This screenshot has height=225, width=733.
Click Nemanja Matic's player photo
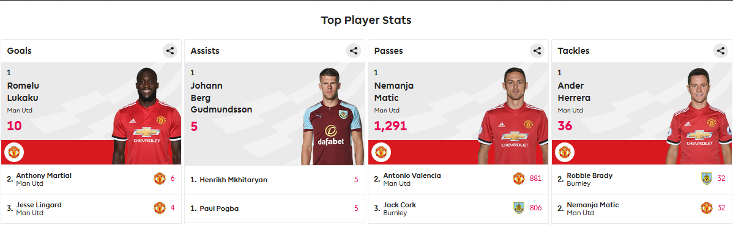[513, 116]
